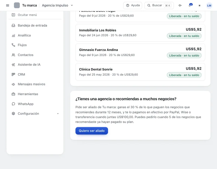Select Gimnasio Fuerza Andina title
Viewport: 217px width, 169px height.
(98, 50)
